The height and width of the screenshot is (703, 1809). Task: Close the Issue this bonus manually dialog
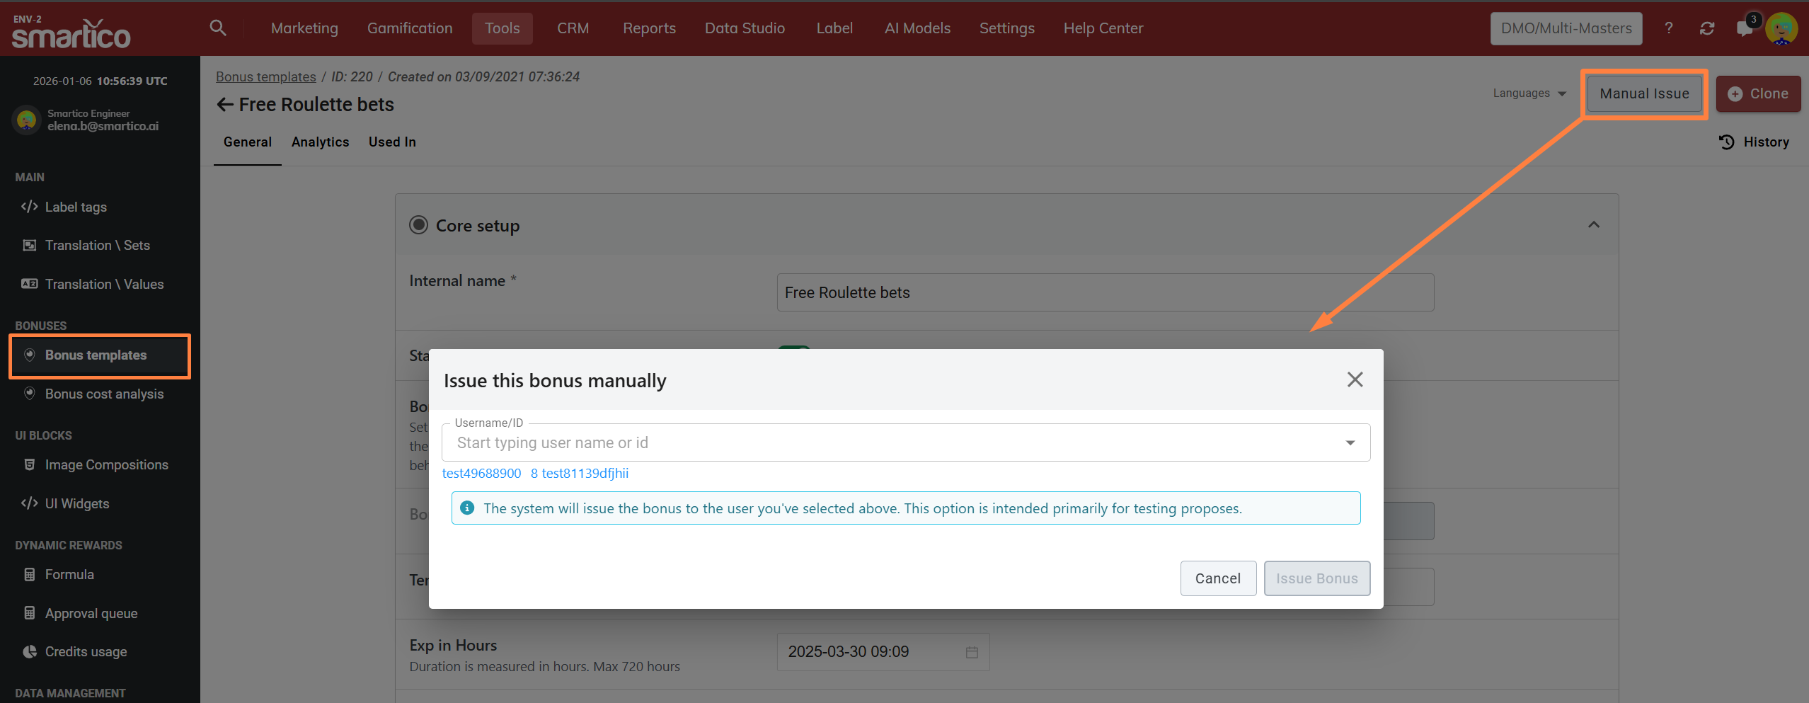1355,380
